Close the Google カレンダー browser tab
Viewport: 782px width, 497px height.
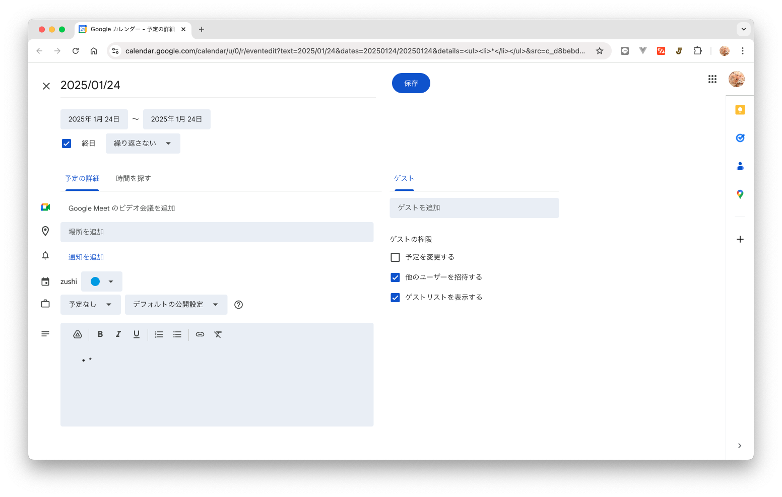(x=183, y=29)
